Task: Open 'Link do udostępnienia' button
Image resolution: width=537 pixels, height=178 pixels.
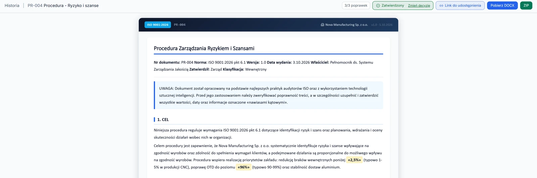Action: pyautogui.click(x=460, y=5)
